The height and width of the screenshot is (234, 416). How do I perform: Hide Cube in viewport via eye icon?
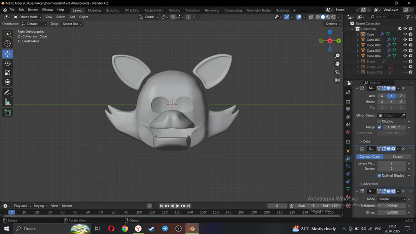405,34
